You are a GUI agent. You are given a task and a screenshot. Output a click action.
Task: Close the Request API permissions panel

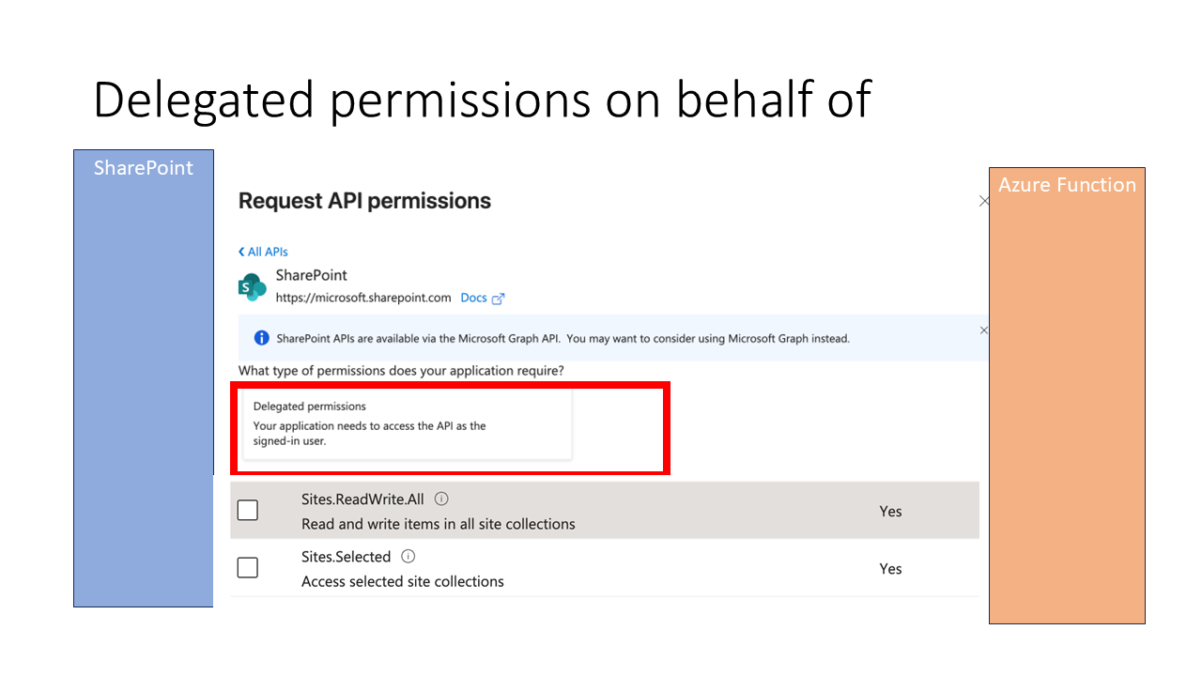click(x=983, y=201)
